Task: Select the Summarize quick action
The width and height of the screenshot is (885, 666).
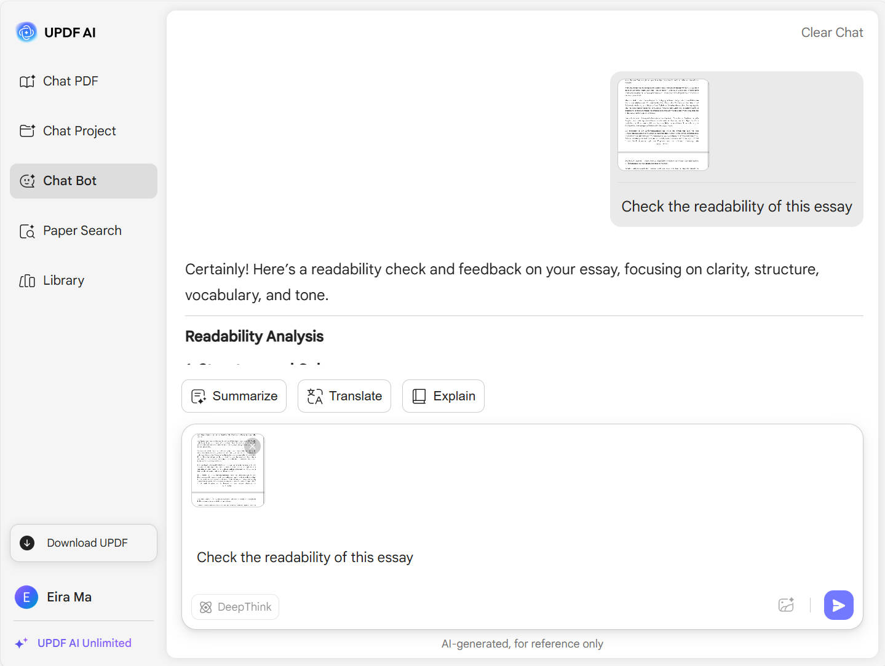Action: coord(234,396)
